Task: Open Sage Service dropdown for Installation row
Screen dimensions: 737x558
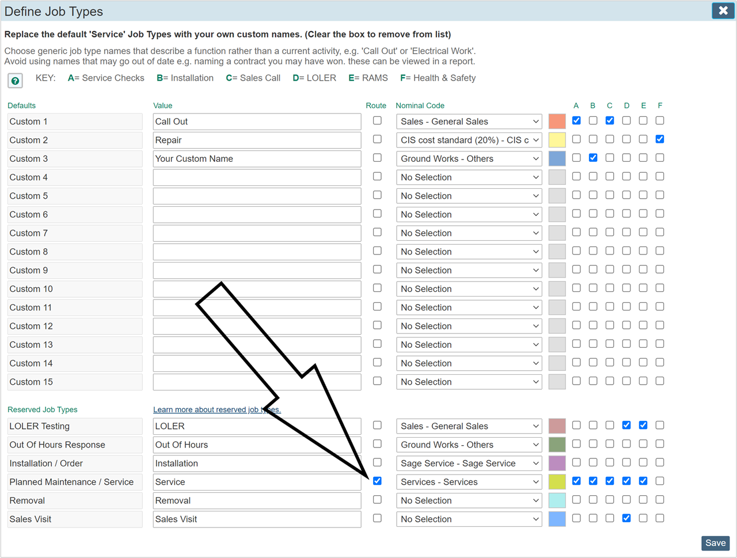Action: pyautogui.click(x=469, y=464)
